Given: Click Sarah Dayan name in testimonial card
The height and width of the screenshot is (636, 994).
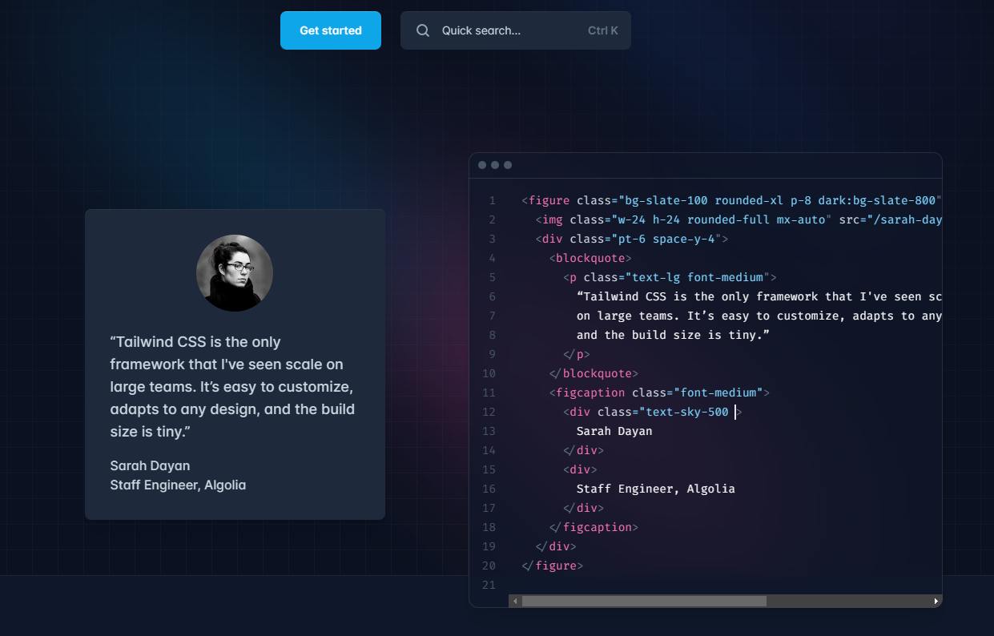Looking at the screenshot, I should [x=150, y=466].
